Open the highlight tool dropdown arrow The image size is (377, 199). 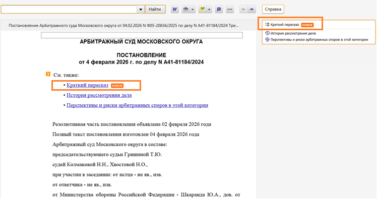click(x=209, y=10)
